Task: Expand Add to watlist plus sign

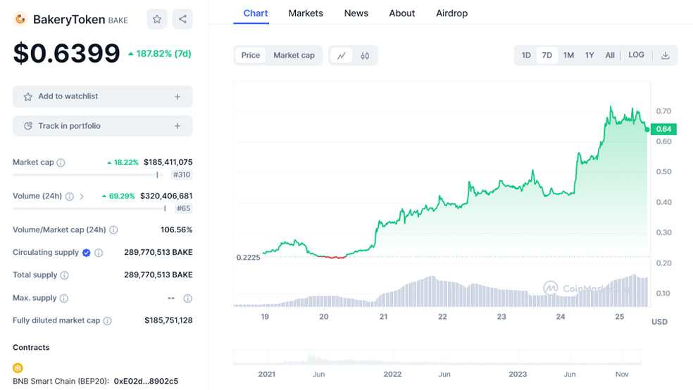Action: (x=177, y=96)
